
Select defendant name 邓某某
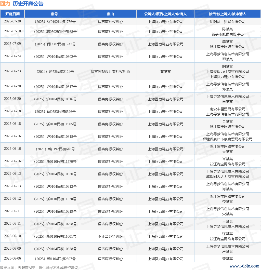pos(228,89)
